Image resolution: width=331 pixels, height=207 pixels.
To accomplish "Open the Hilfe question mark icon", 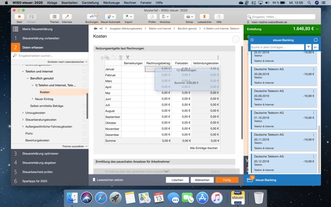I will pyautogui.click(x=219, y=17).
